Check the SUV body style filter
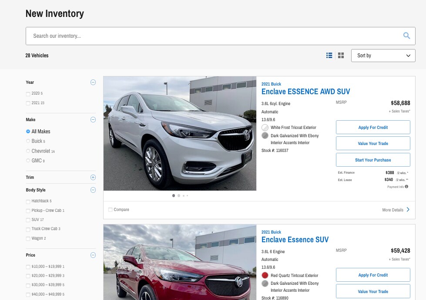 click(28, 220)
